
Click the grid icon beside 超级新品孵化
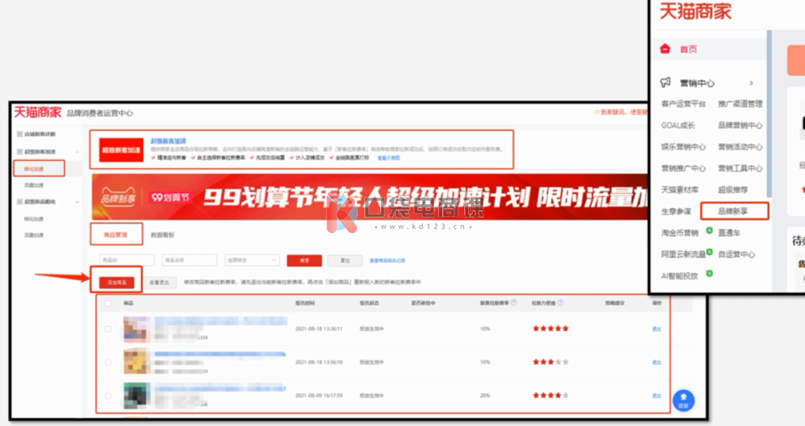(19, 202)
